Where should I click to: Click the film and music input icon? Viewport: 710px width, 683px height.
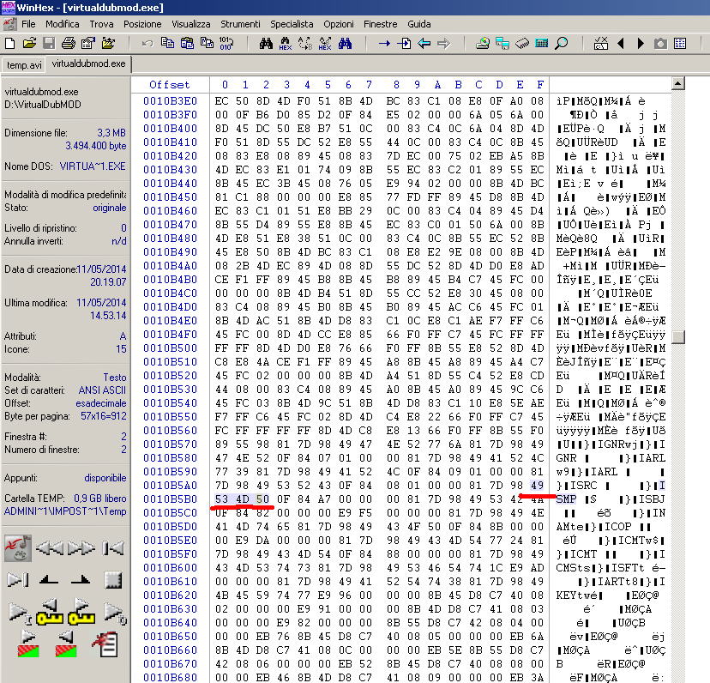click(17, 548)
